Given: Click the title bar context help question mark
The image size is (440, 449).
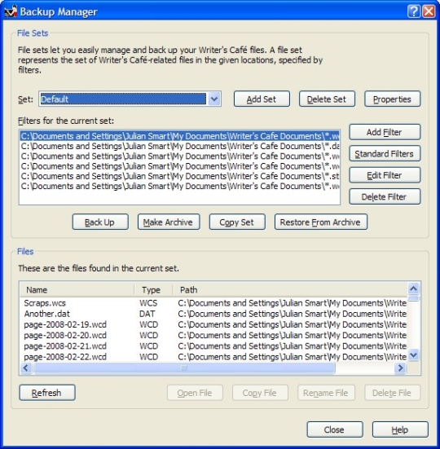Looking at the screenshot, I should point(413,11).
